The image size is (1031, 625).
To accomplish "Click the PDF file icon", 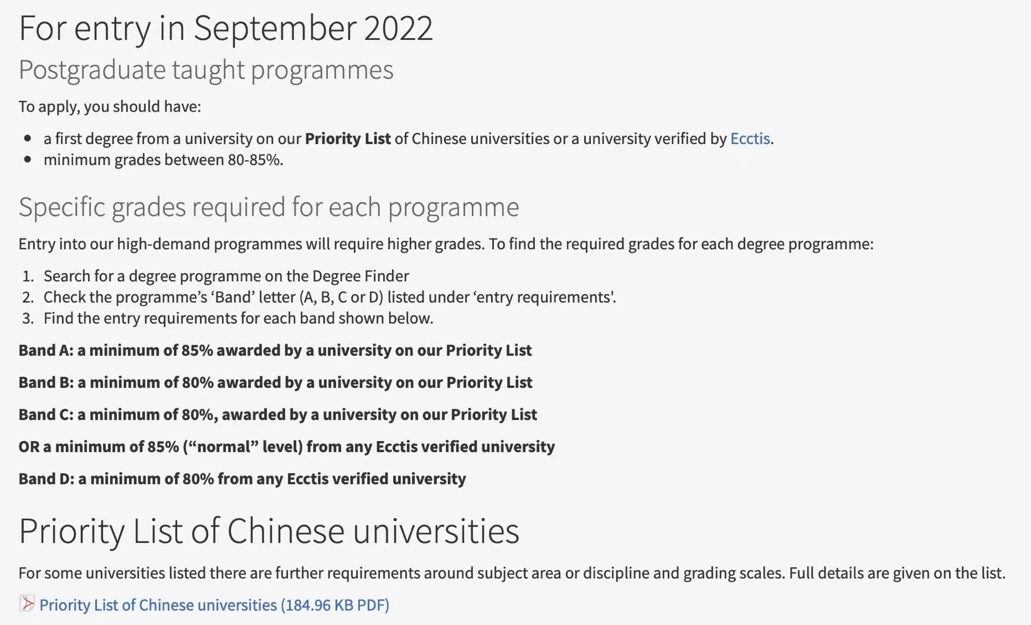I will pos(27,604).
